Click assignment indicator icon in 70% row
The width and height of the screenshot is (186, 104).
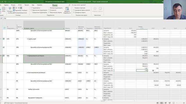click(3, 47)
